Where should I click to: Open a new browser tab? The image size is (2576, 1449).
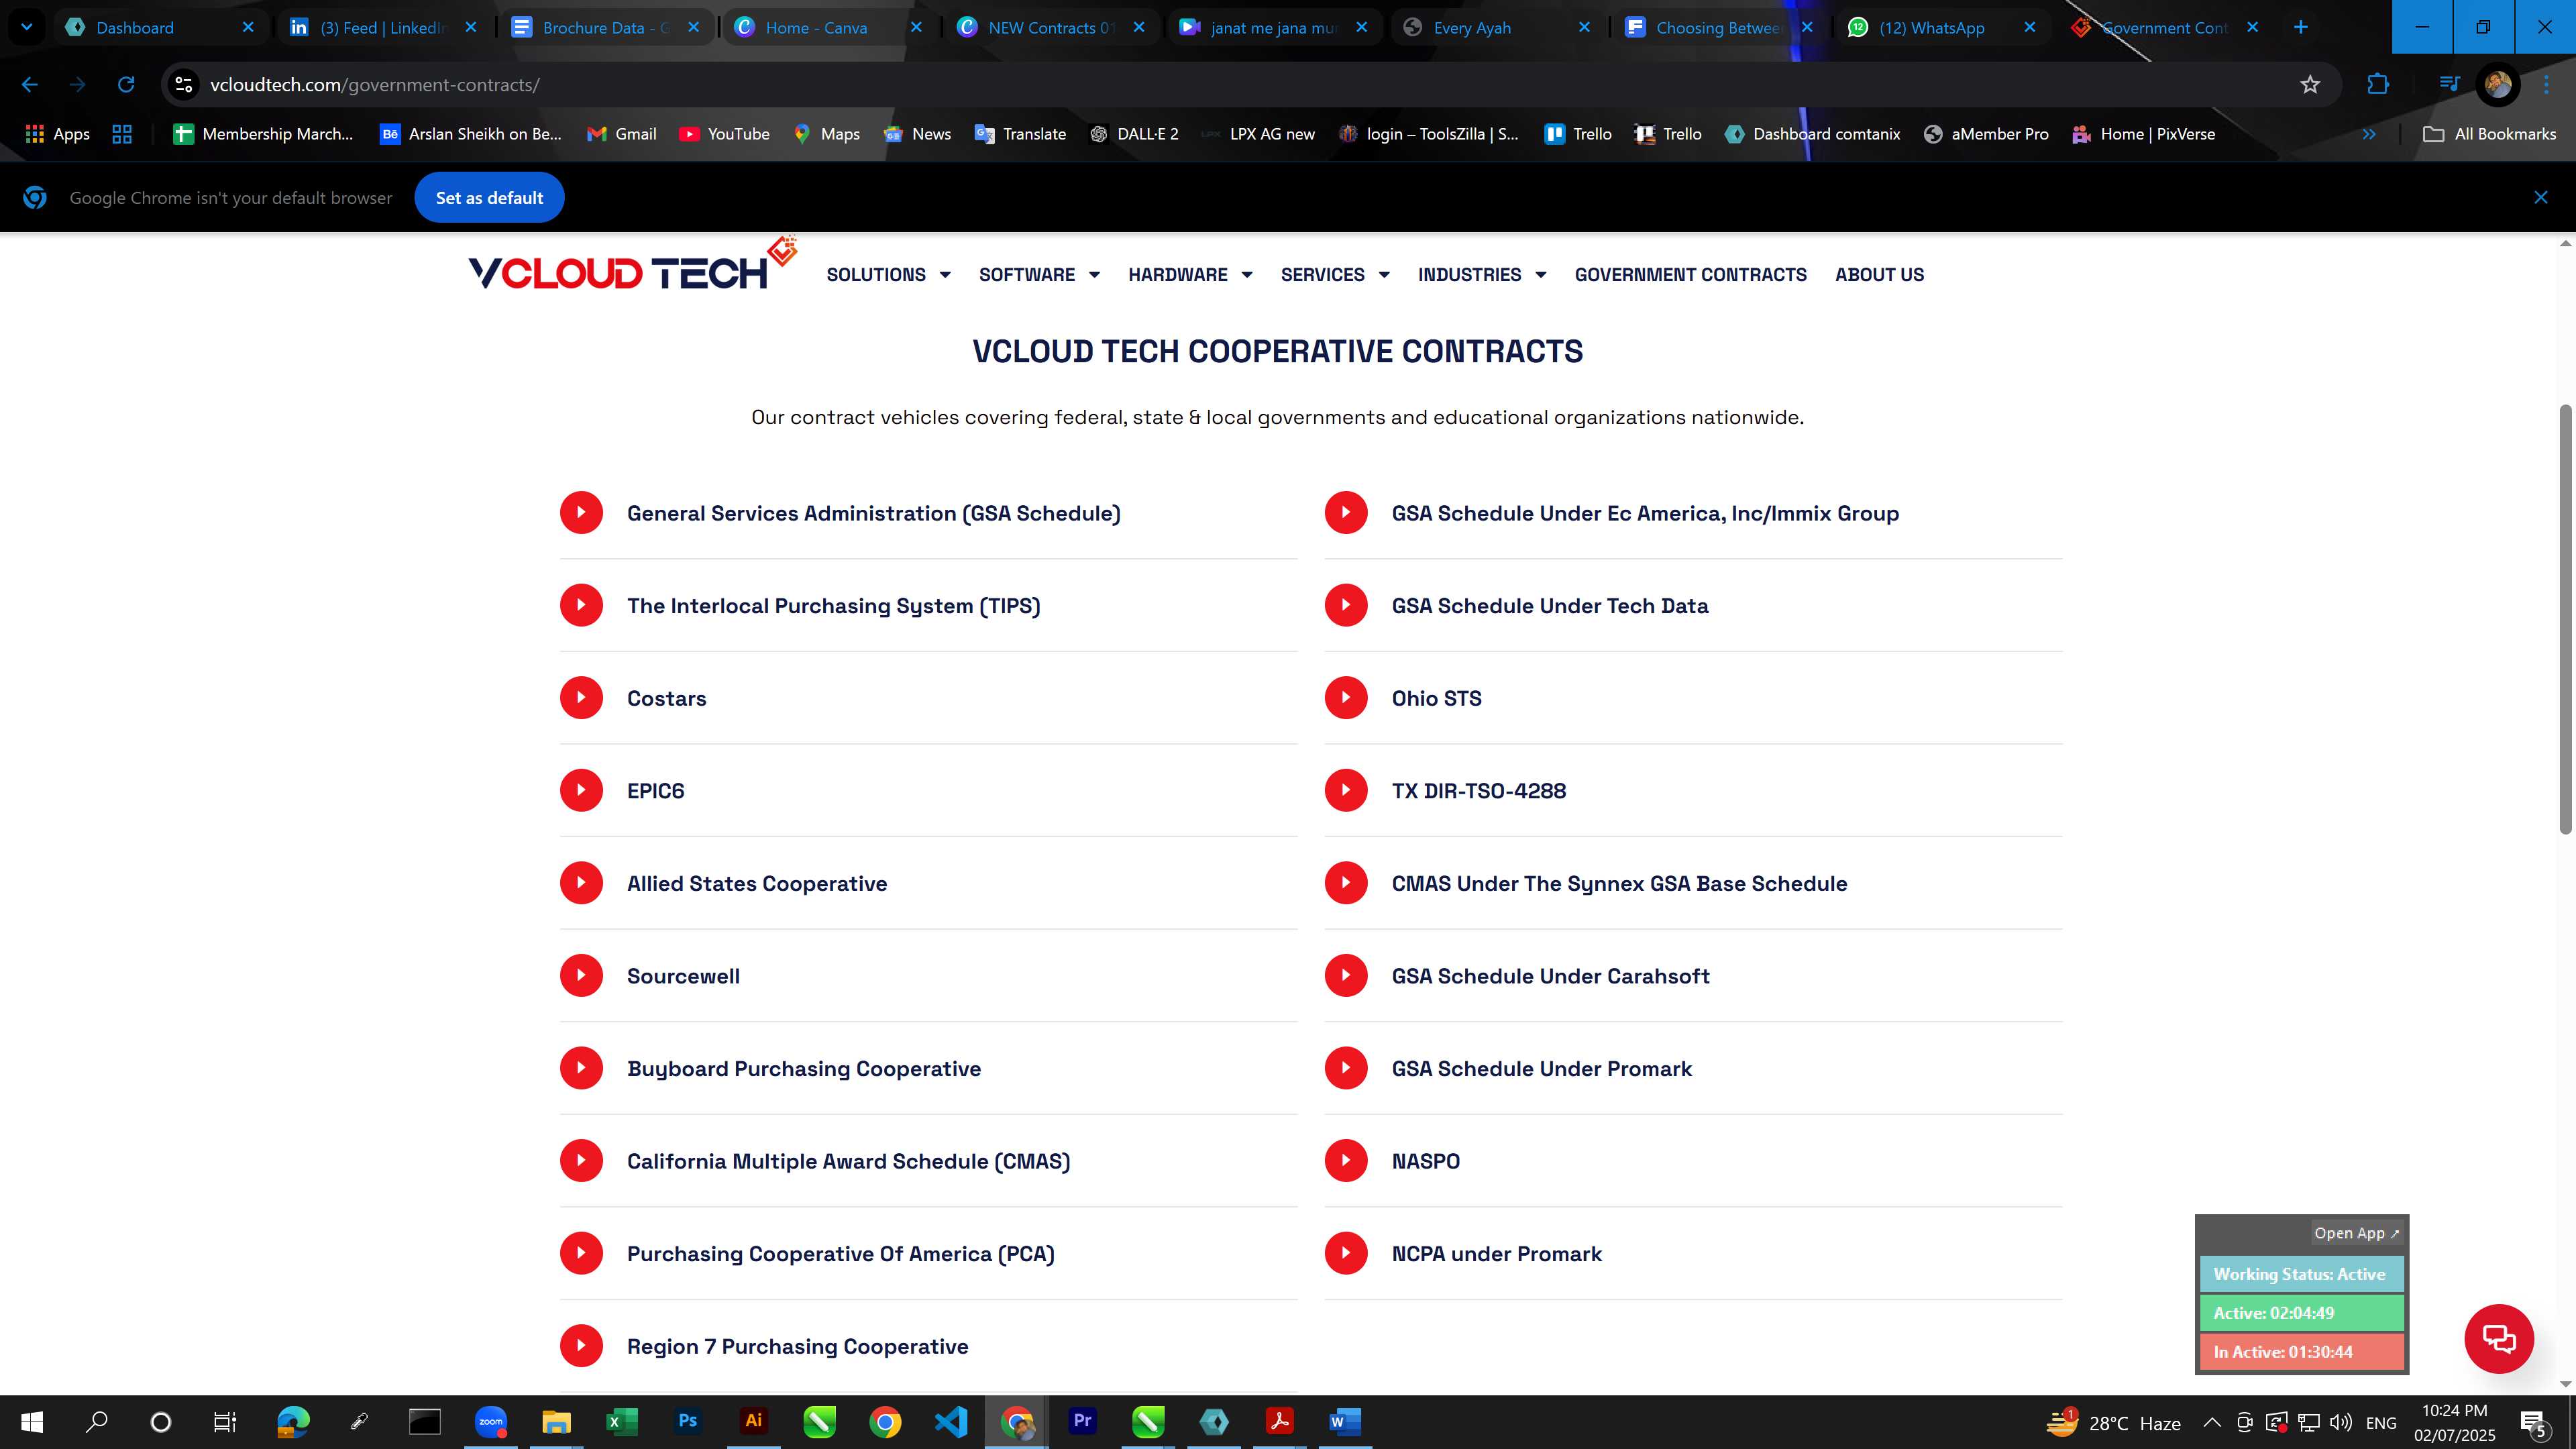pos(2300,27)
